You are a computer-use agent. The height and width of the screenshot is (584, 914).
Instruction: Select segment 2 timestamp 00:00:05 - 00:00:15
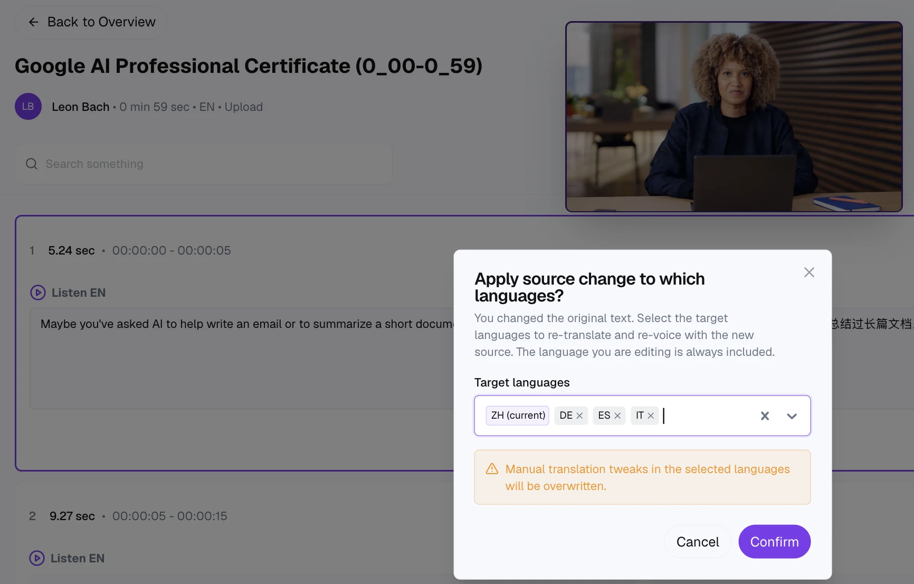point(170,516)
